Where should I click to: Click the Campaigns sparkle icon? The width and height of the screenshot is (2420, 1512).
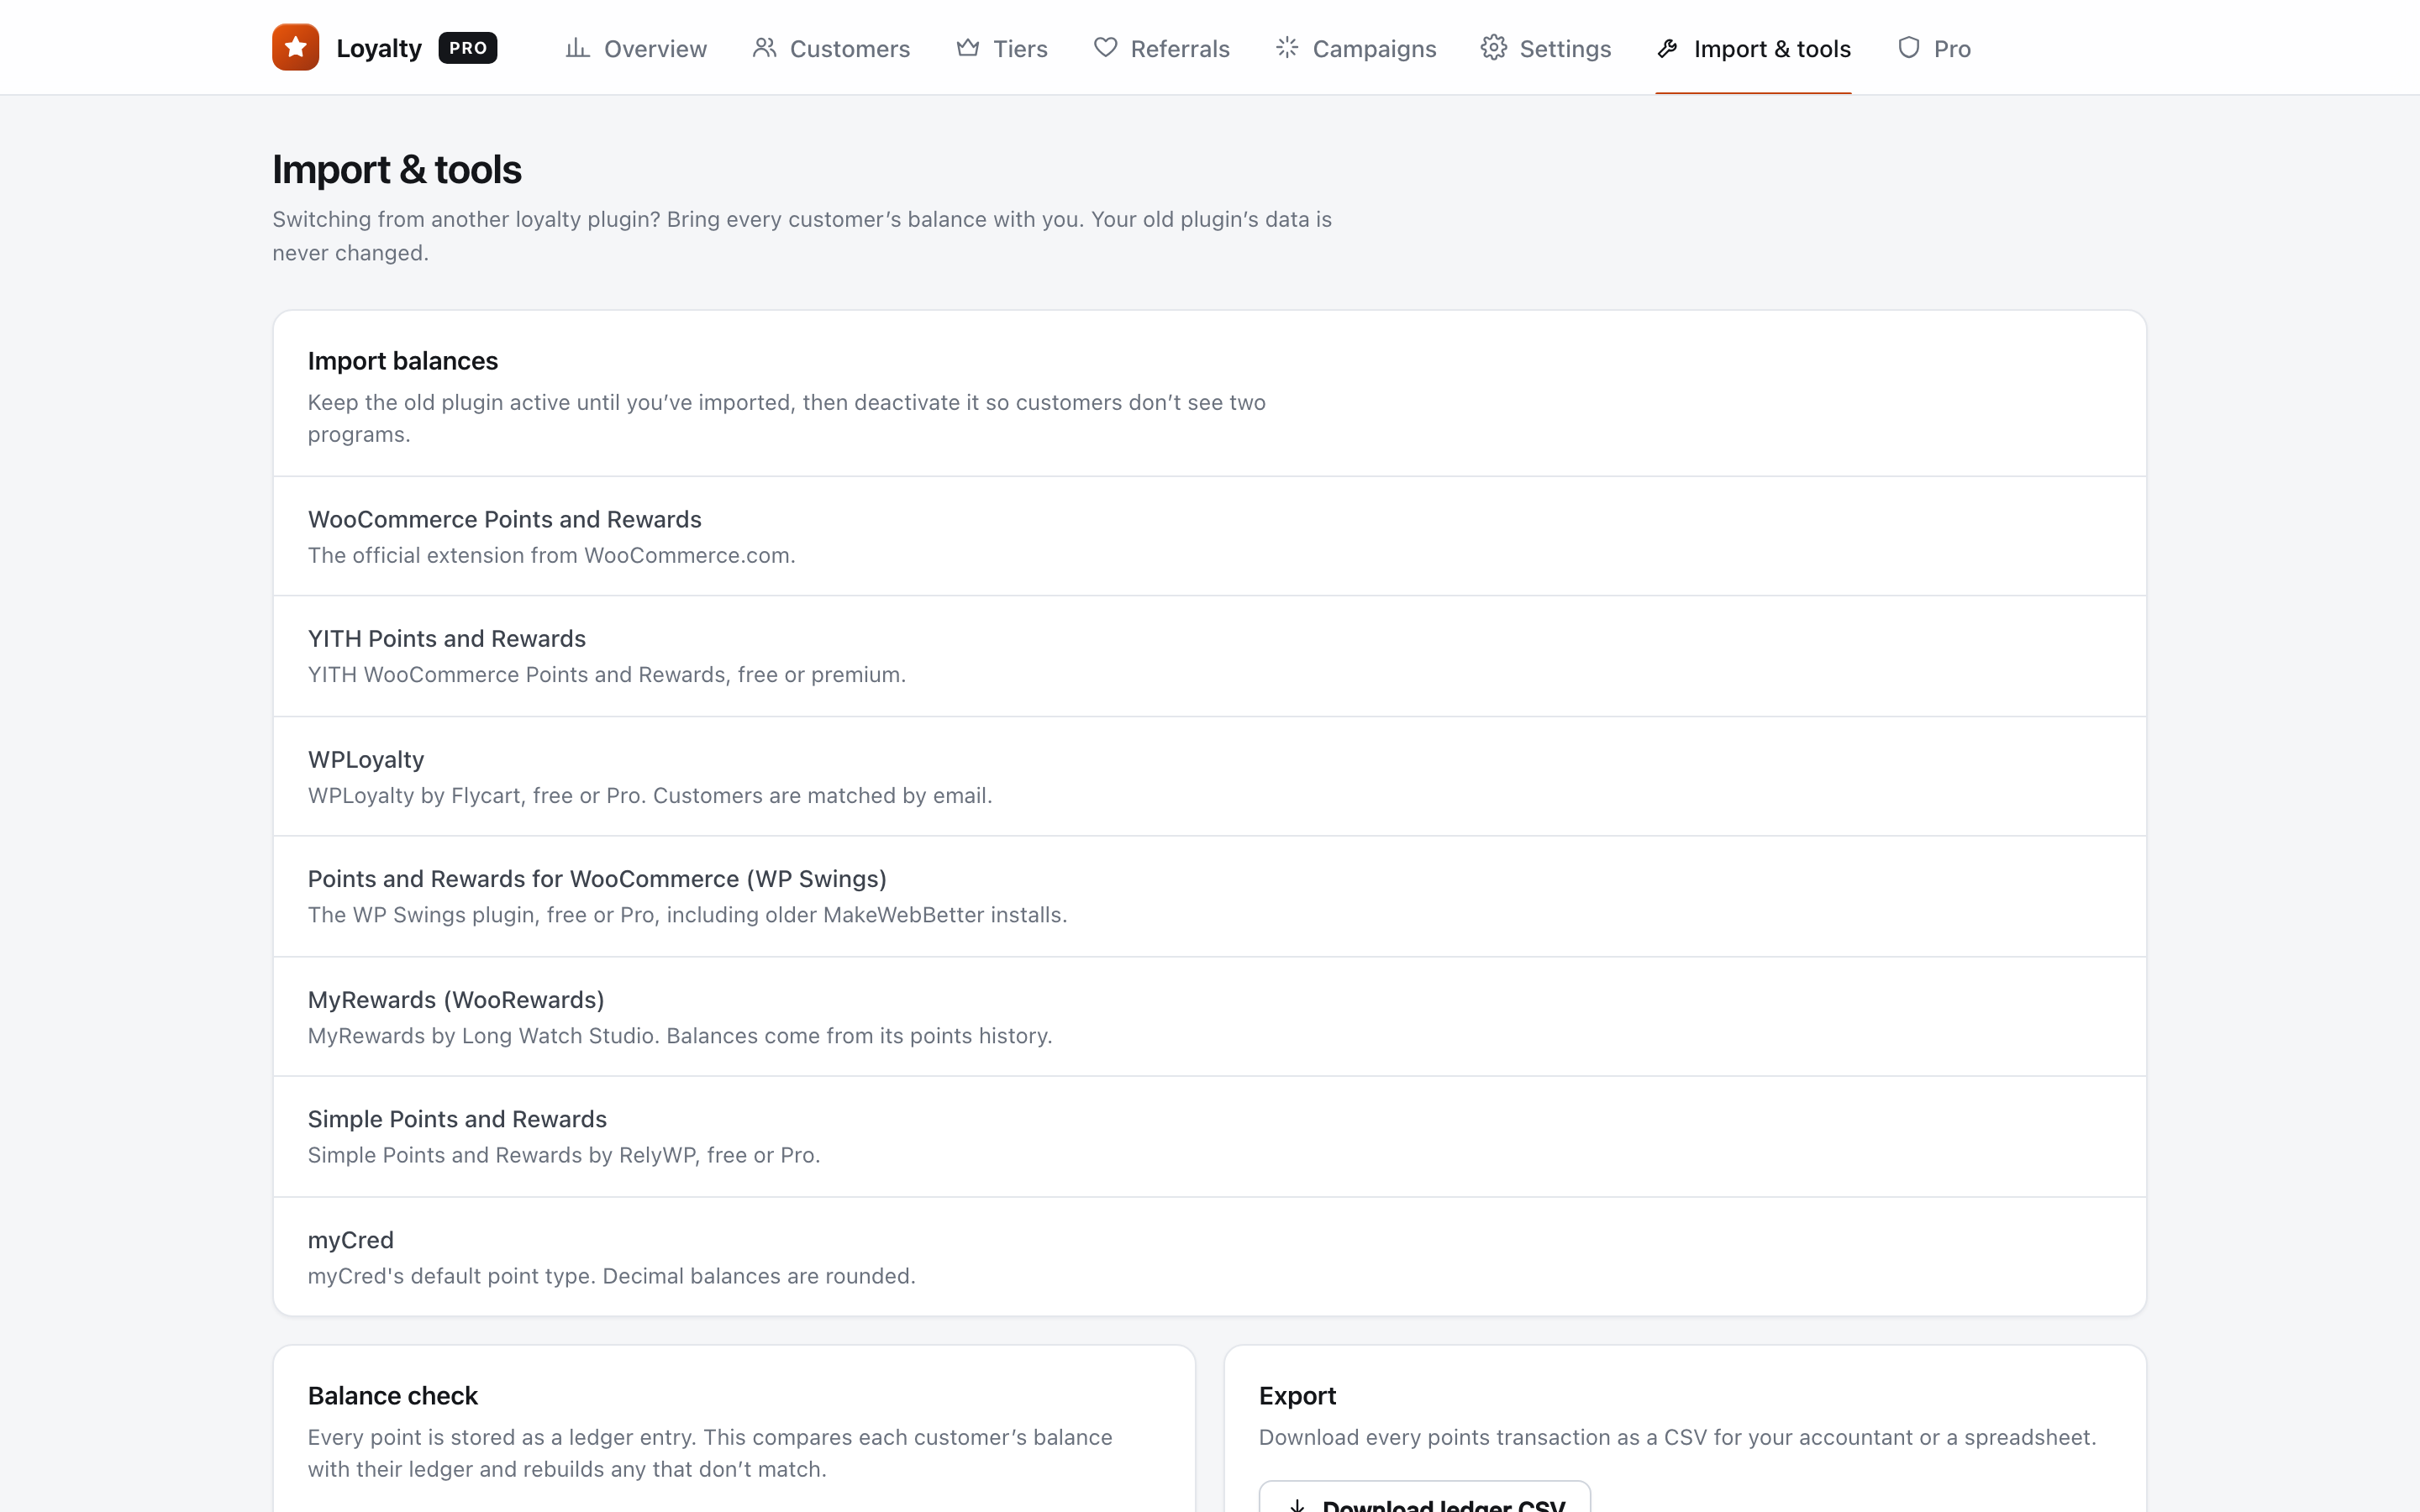1287,48
